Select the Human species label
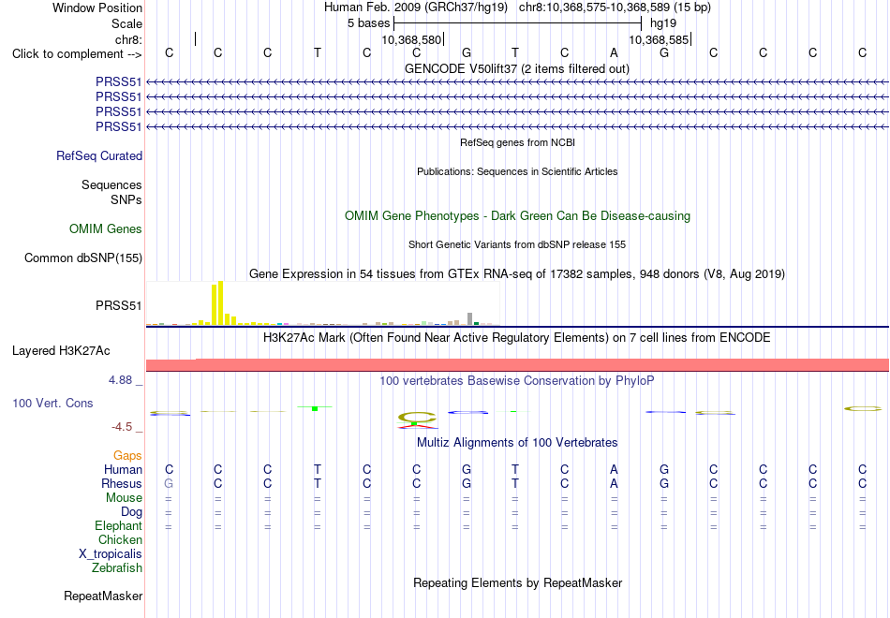This screenshot has height=618, width=890. click(x=123, y=469)
